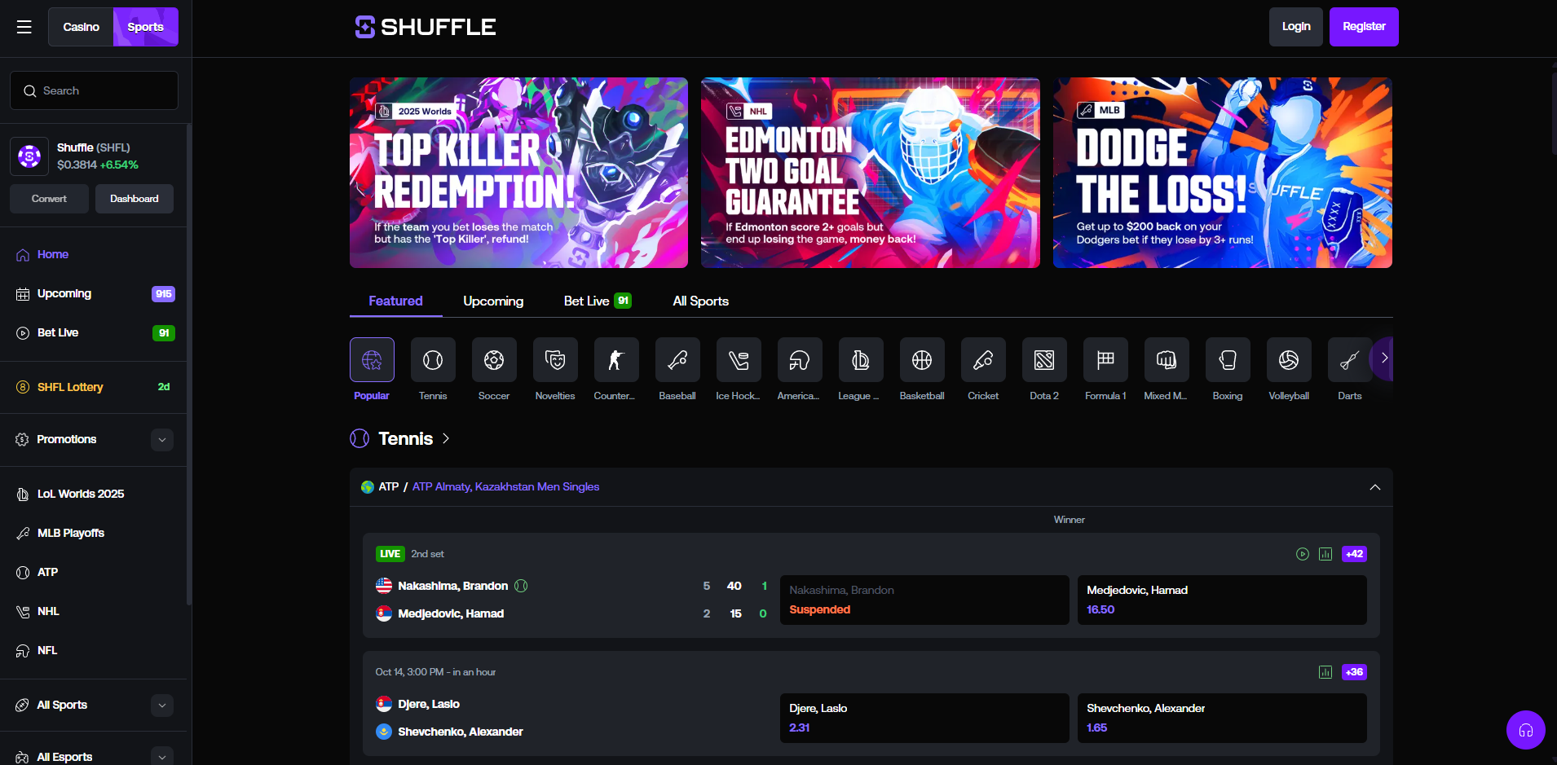Switch to the Upcoming tab
The height and width of the screenshot is (765, 1557).
tap(492, 301)
